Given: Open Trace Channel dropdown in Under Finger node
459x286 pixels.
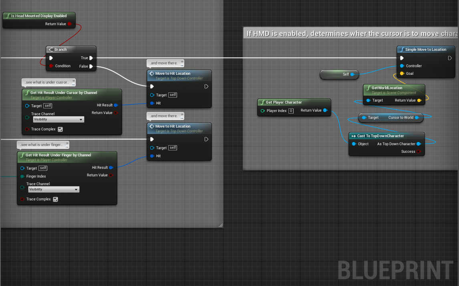Looking at the screenshot, I should tap(54, 190).
